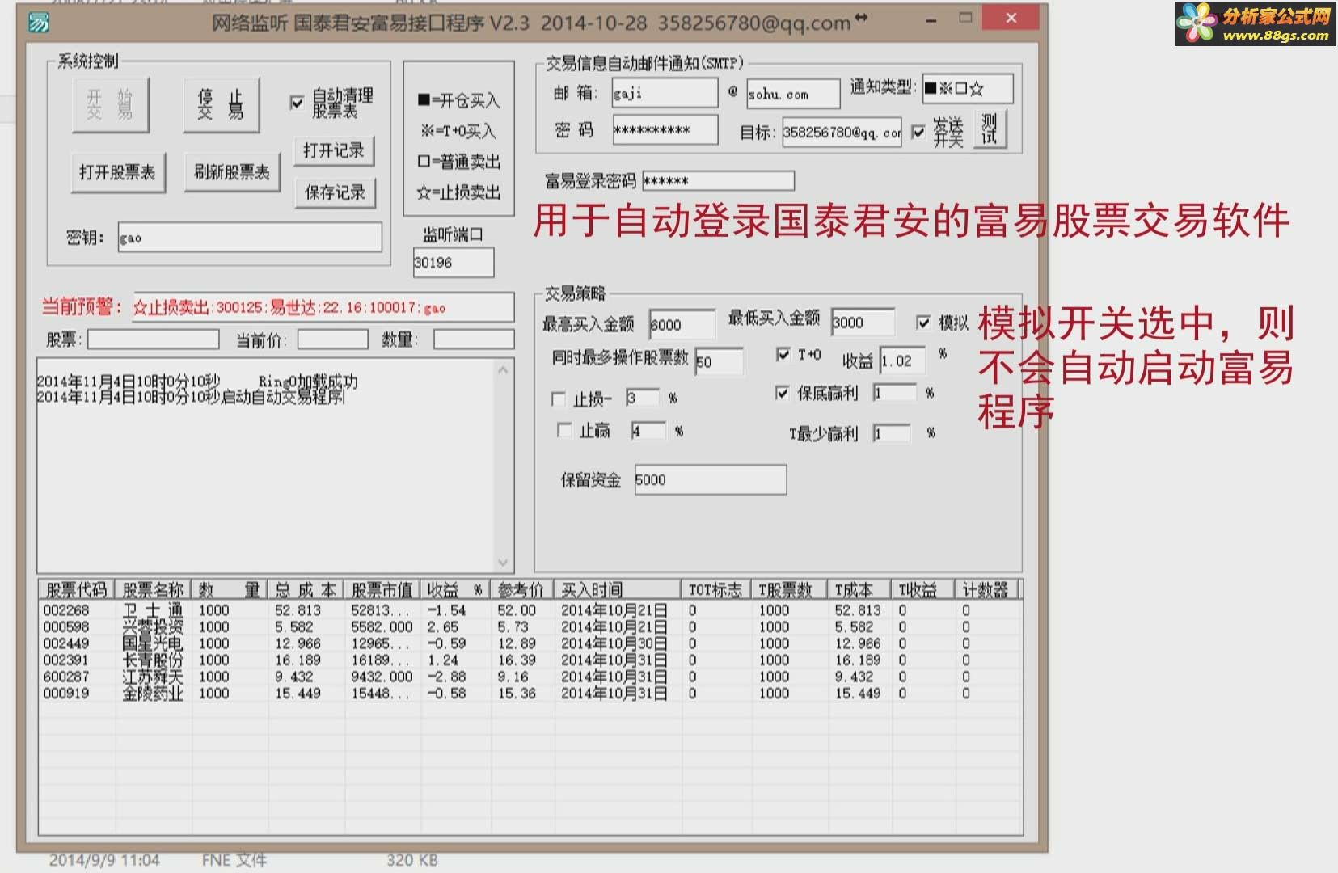Click TOT标志 column header
This screenshot has width=1338, height=873.
pos(716,589)
